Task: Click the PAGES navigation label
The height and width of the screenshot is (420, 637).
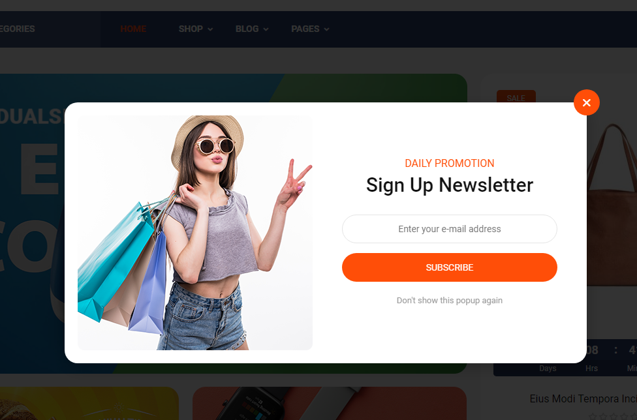Action: pyautogui.click(x=305, y=29)
